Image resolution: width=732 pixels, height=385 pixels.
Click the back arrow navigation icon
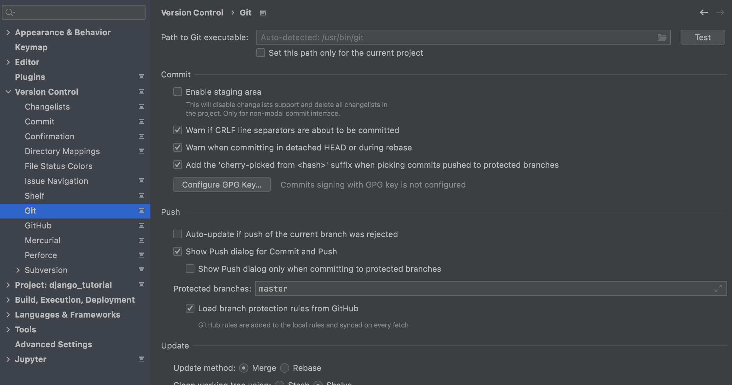pyautogui.click(x=704, y=12)
